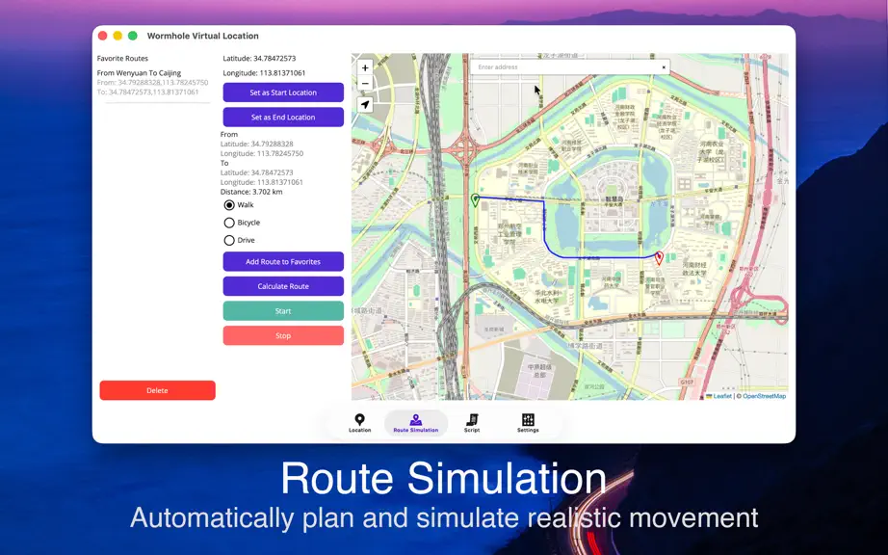Click the green start marker on the map
The width and height of the screenshot is (888, 555).
[x=475, y=199]
